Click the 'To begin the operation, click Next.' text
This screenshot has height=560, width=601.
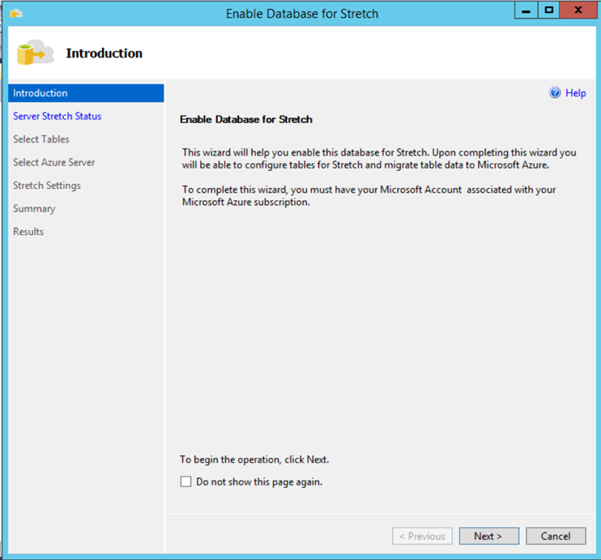(254, 460)
